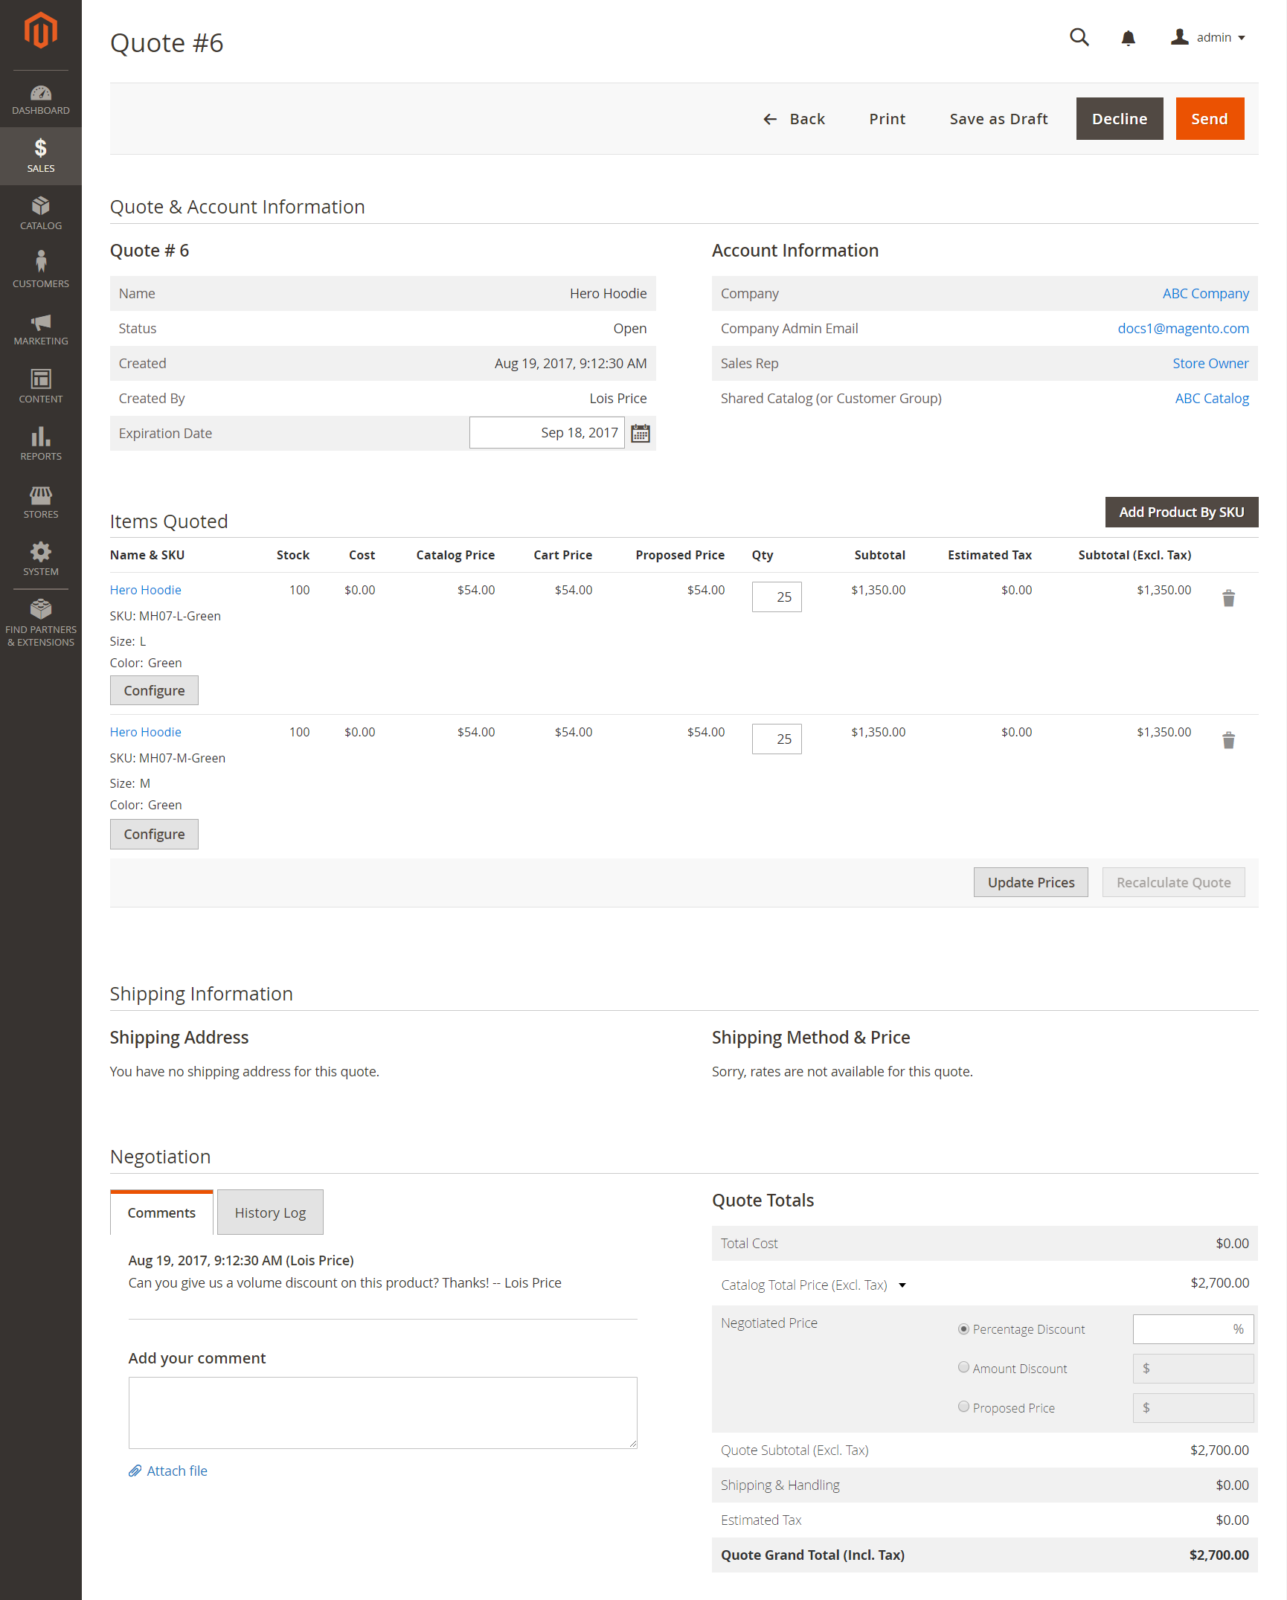Open Hero Hoodie link for MH07-L-Green

pos(146,590)
